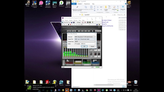Select the Noise Gate module tab
Screen dimensions: 164x92
[95, 63]
